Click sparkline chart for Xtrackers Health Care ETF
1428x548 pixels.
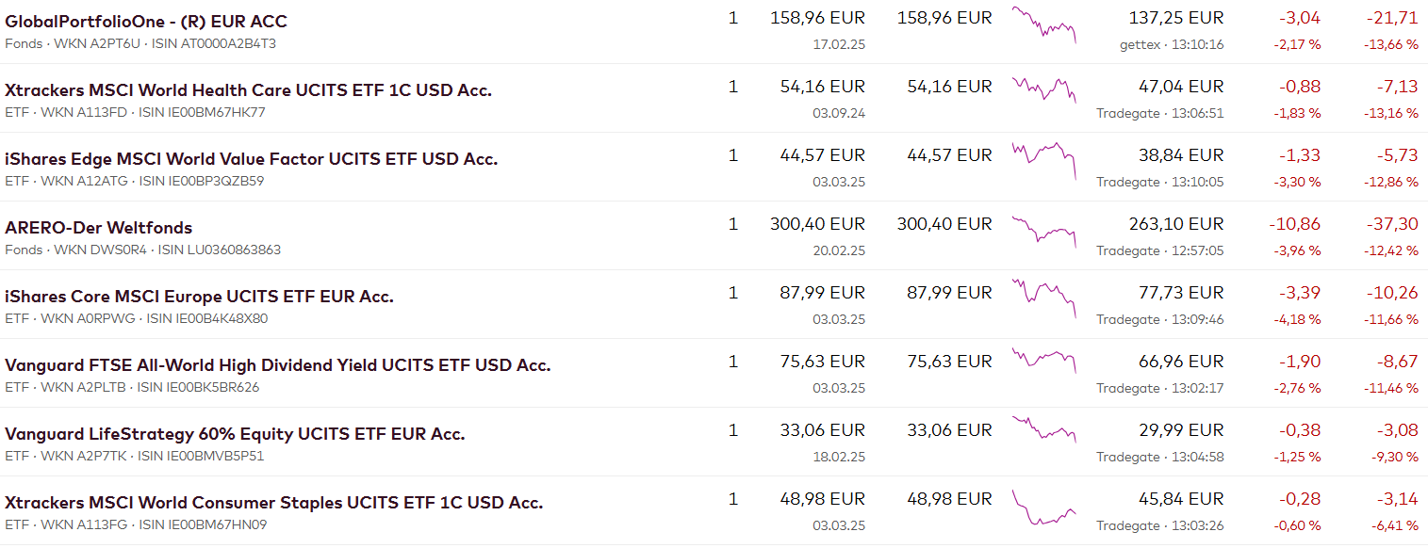click(1043, 91)
